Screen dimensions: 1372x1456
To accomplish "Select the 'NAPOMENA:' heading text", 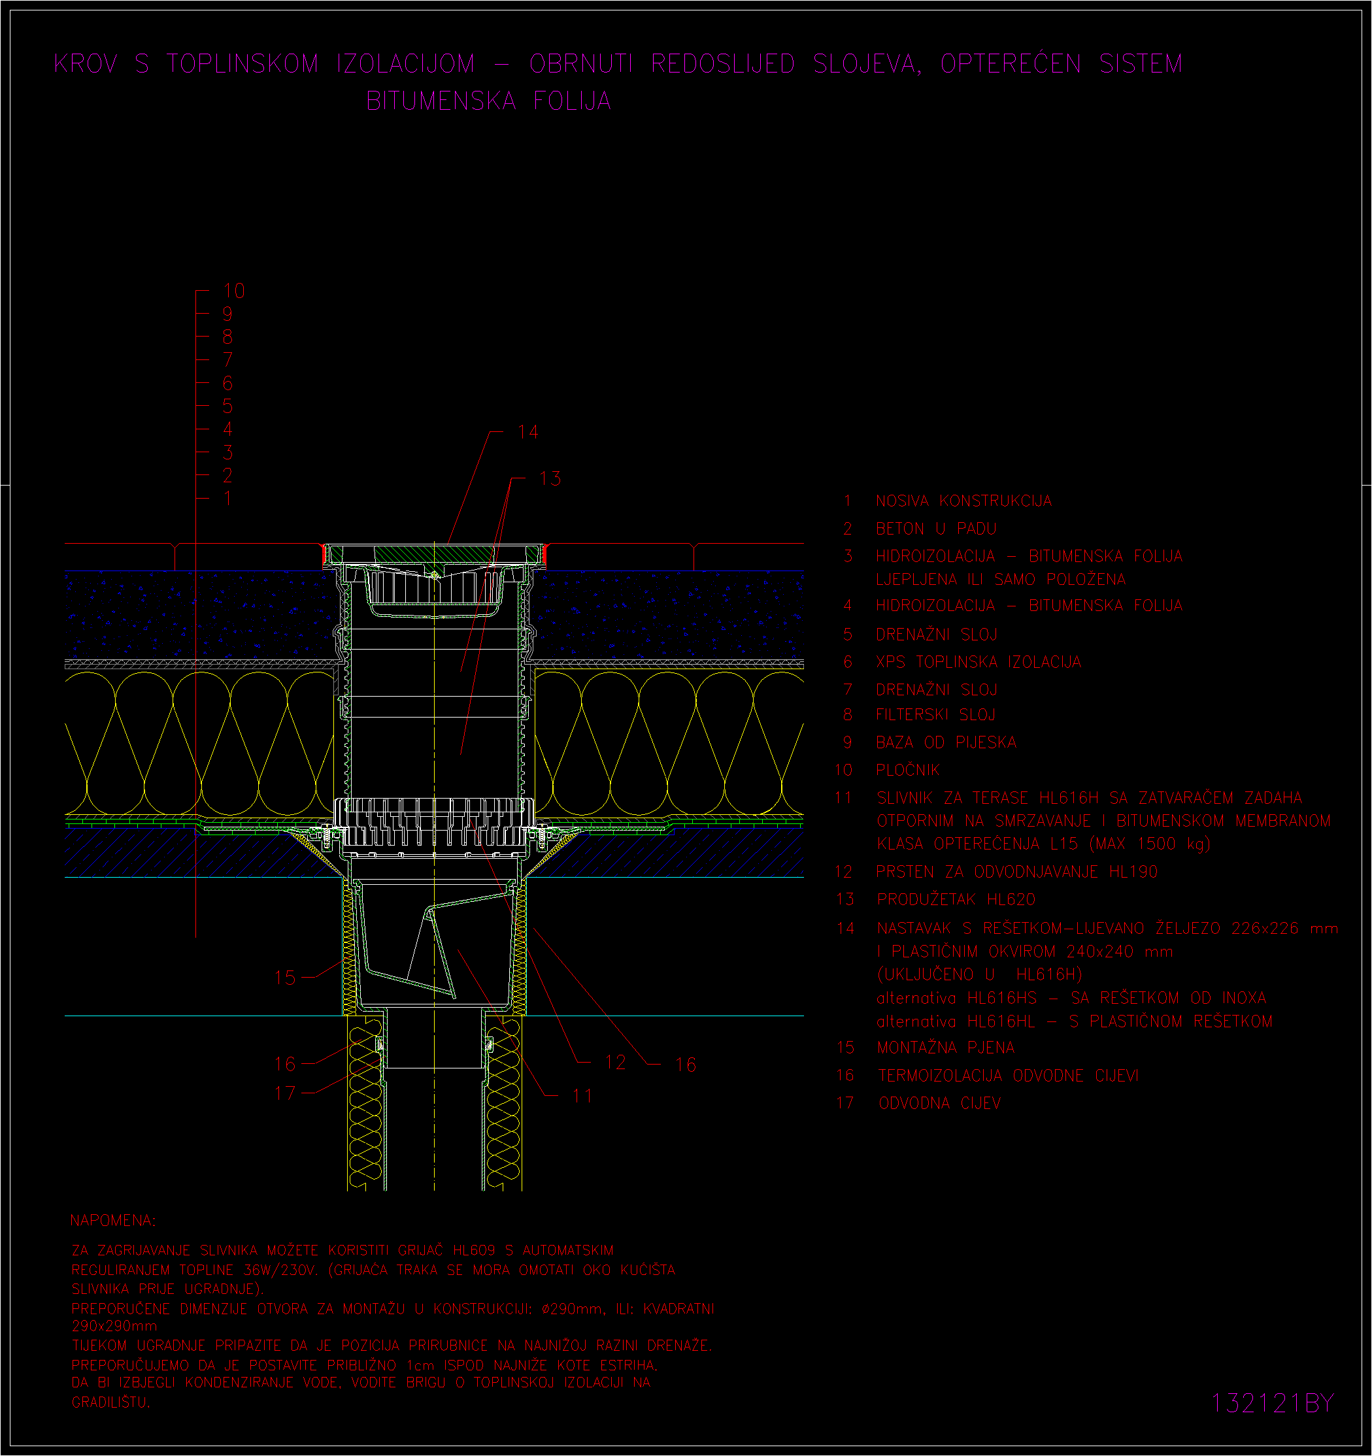I will (x=113, y=1220).
